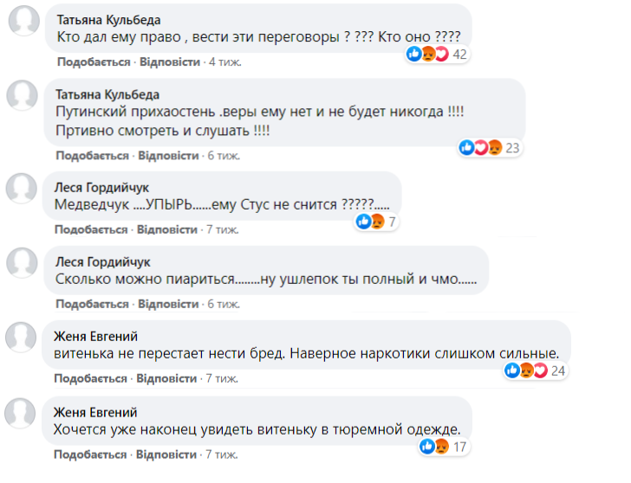The width and height of the screenshot is (631, 483).
Task: Open reaction icons beside count 42
Action: click(x=428, y=55)
